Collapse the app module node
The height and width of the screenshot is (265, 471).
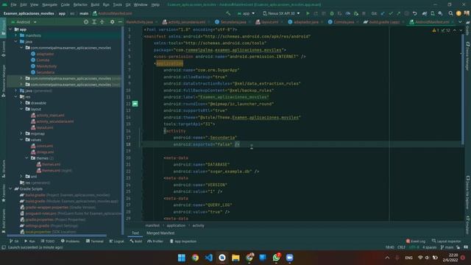click(10, 29)
